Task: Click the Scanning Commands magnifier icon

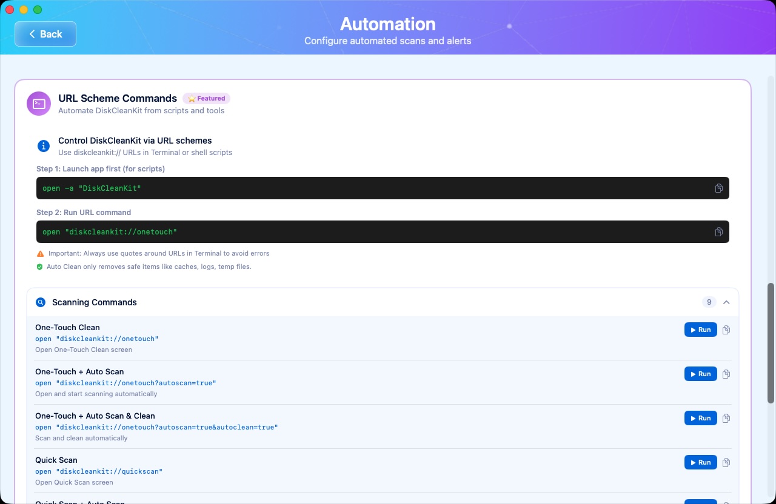Action: pyautogui.click(x=41, y=302)
